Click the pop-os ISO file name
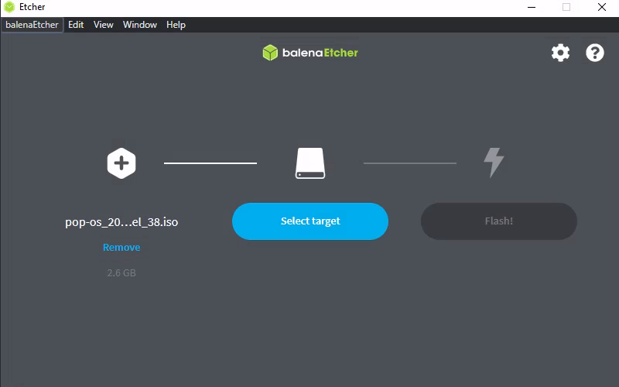The image size is (619, 387). pos(121,222)
